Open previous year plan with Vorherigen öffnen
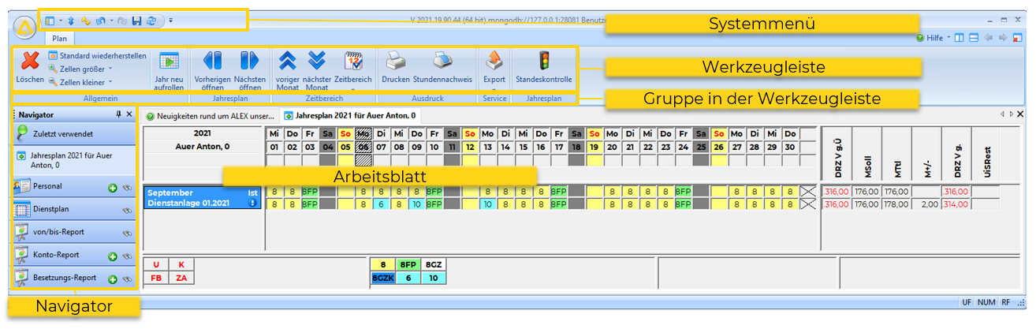 tap(211, 62)
